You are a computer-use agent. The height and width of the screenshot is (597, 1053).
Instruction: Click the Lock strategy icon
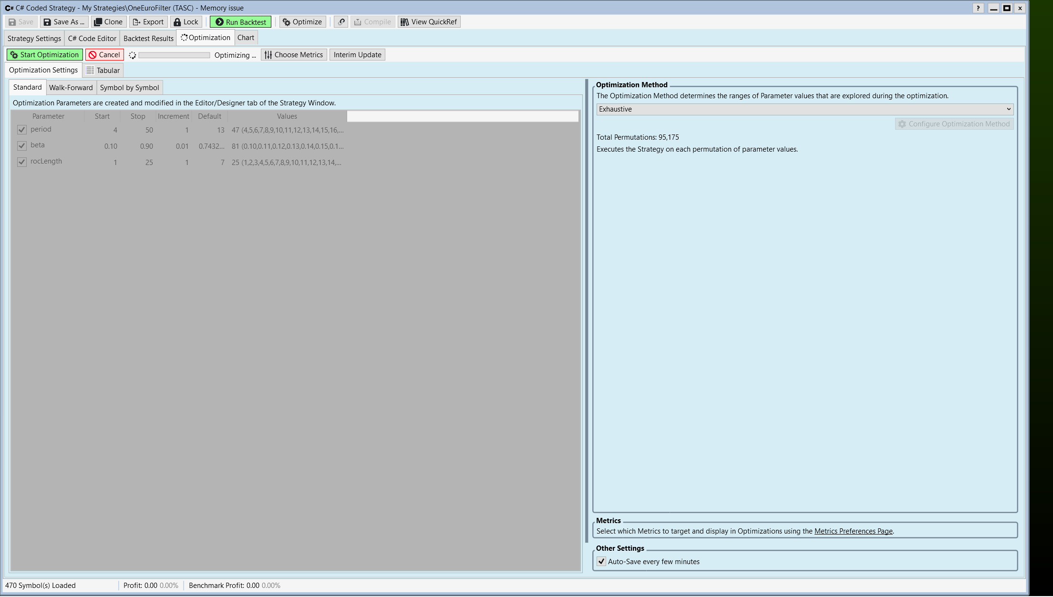(177, 22)
